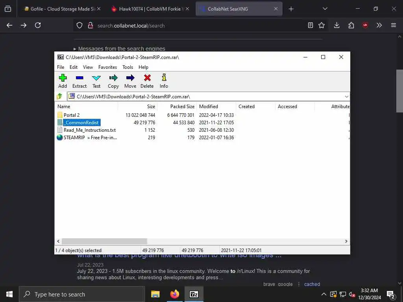Open the Favorites menu

(x=107, y=67)
